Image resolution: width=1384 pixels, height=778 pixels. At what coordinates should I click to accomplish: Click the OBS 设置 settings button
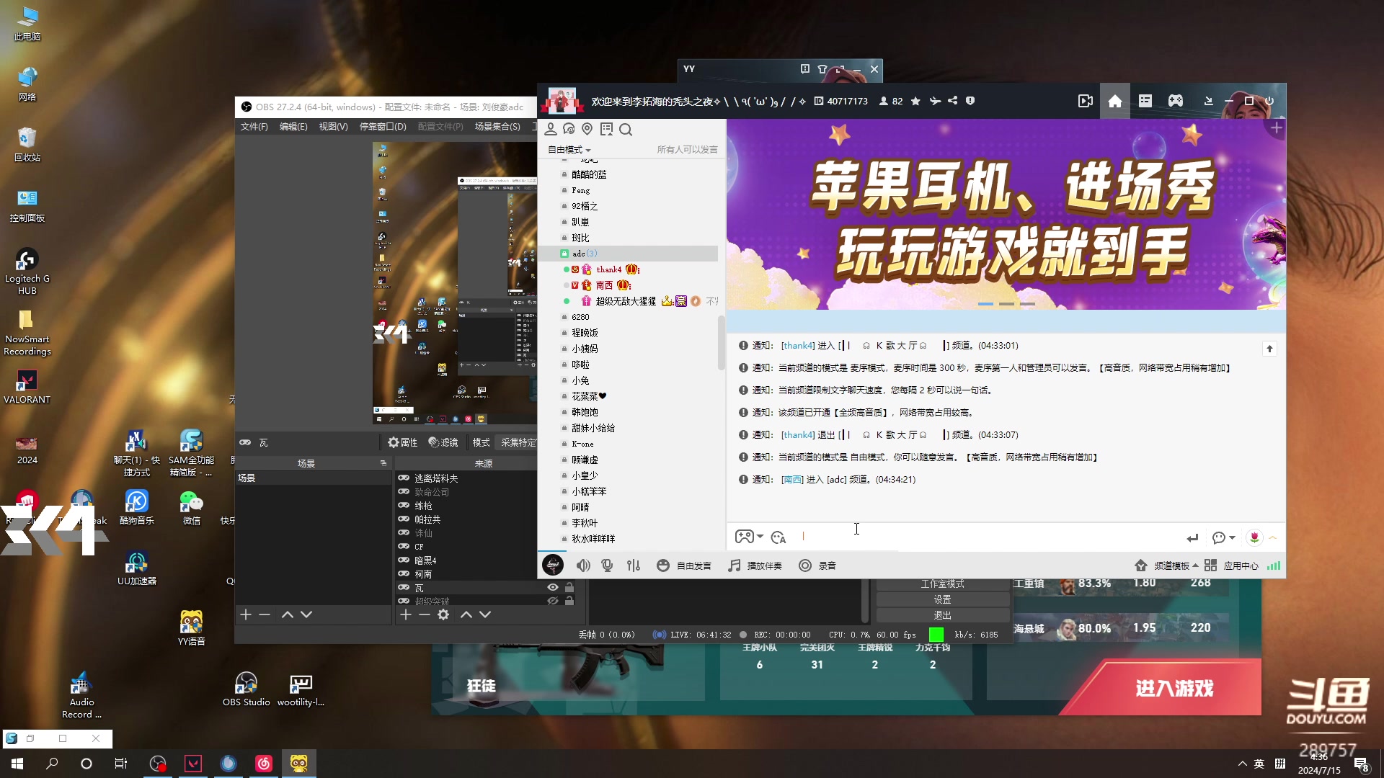[942, 599]
